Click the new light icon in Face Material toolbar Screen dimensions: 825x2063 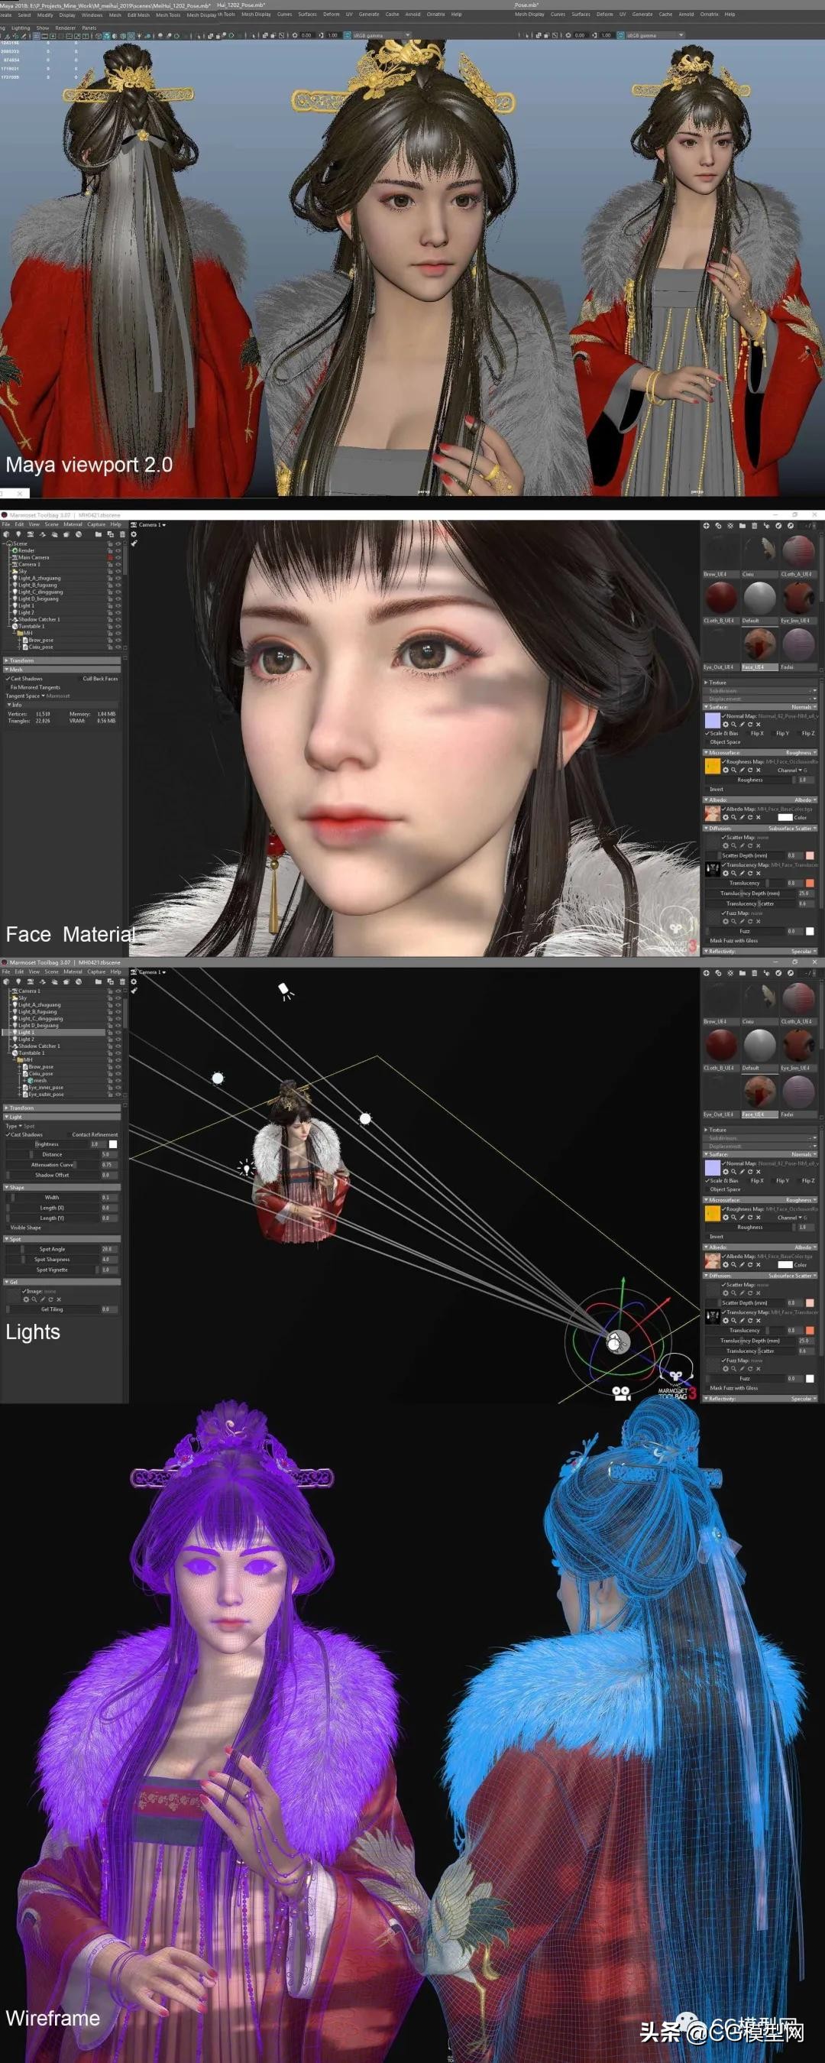tap(18, 535)
